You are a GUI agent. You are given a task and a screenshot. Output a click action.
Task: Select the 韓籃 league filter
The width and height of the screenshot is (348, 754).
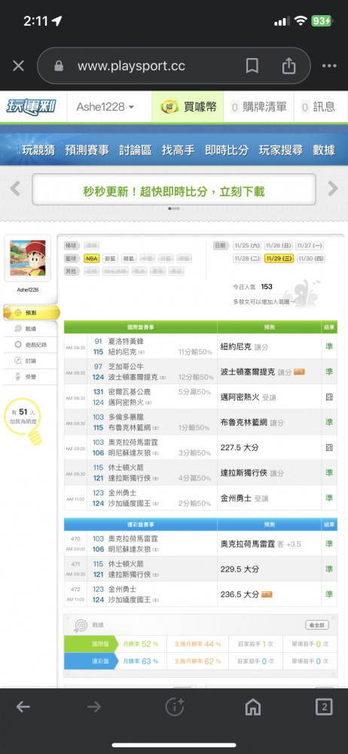(x=129, y=258)
